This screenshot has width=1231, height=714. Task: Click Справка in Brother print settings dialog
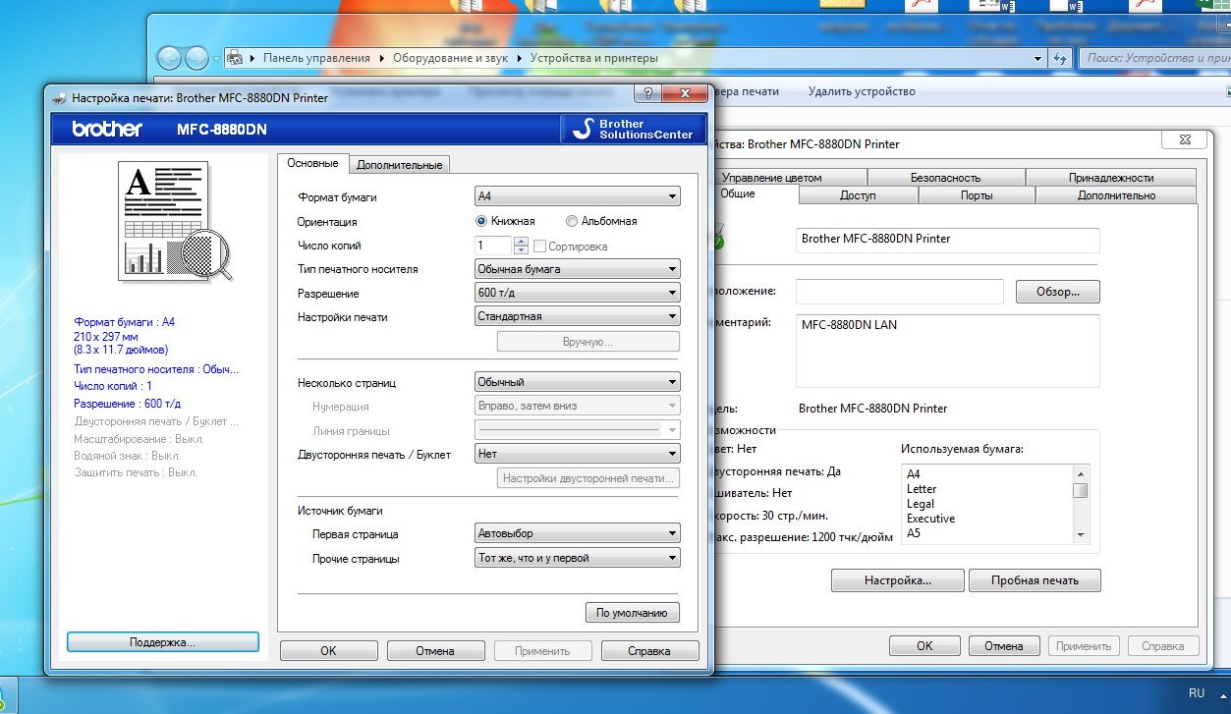tap(649, 651)
